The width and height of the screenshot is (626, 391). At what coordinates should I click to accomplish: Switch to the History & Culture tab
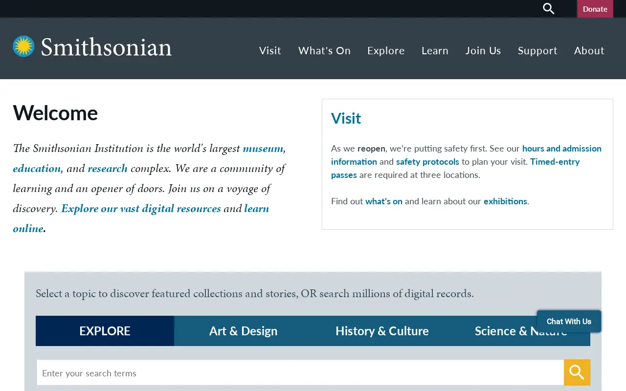tap(382, 331)
